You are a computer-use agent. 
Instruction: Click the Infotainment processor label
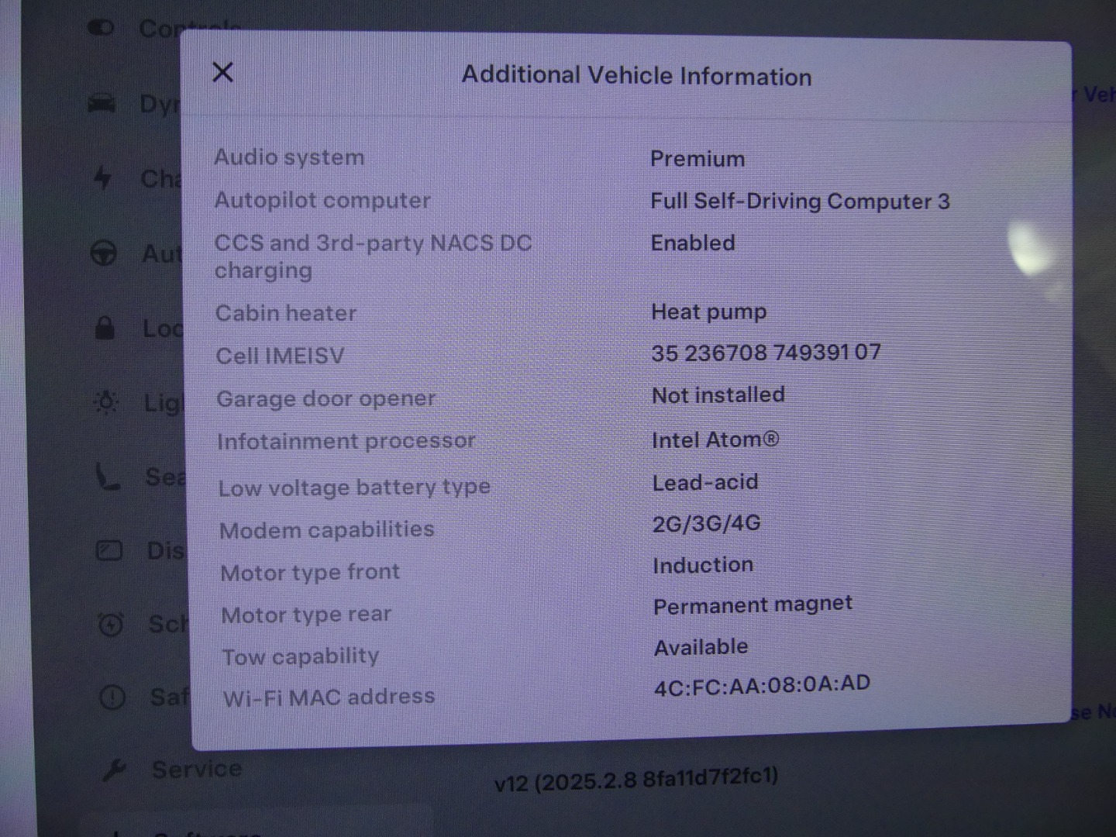pos(346,441)
